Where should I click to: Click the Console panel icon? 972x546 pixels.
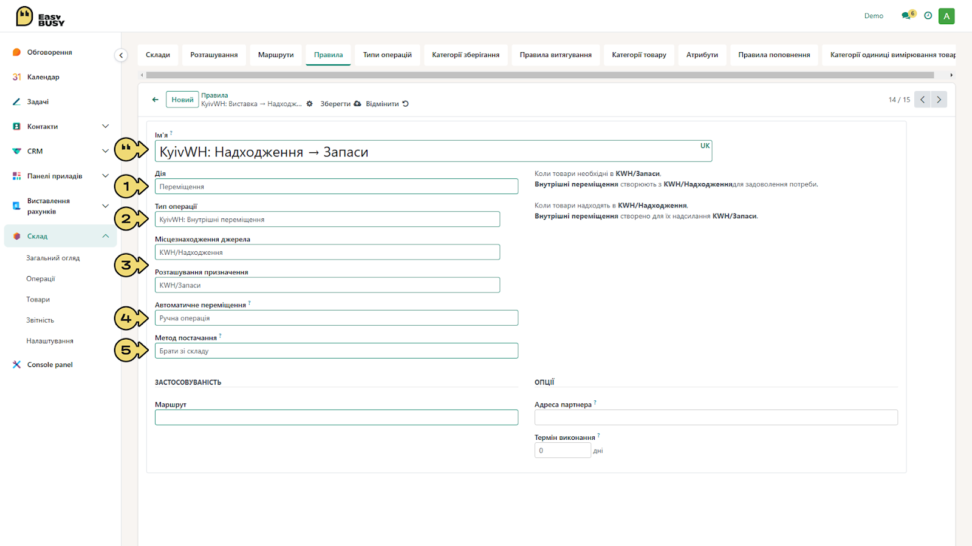point(16,365)
